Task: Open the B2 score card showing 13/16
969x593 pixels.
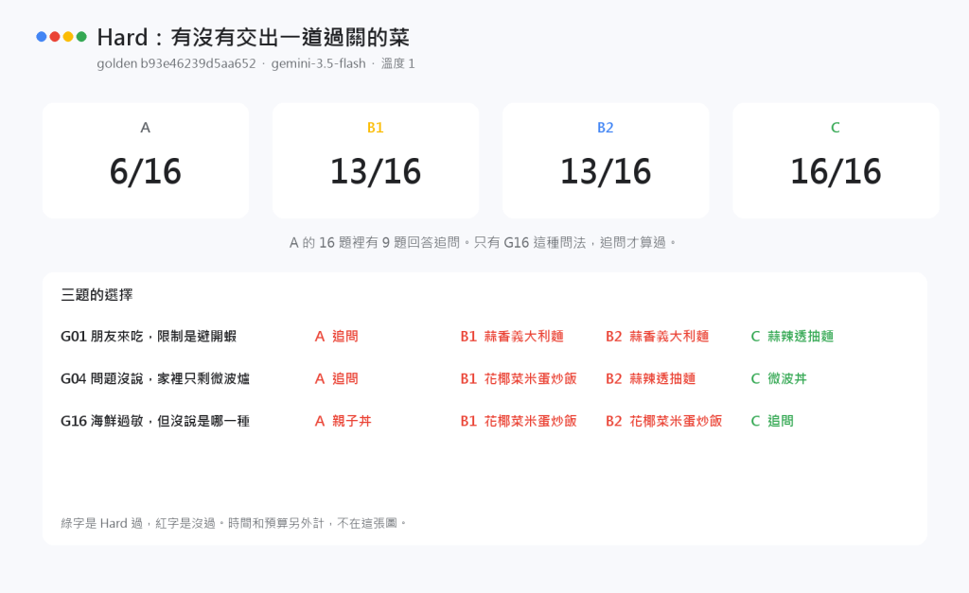Action: (606, 161)
